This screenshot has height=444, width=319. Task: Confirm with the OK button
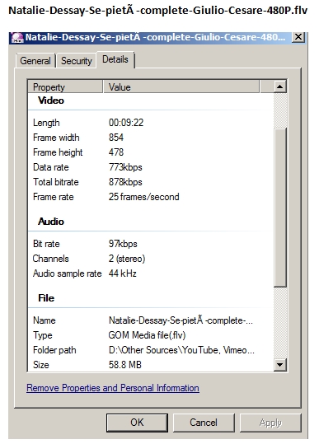coord(137,423)
